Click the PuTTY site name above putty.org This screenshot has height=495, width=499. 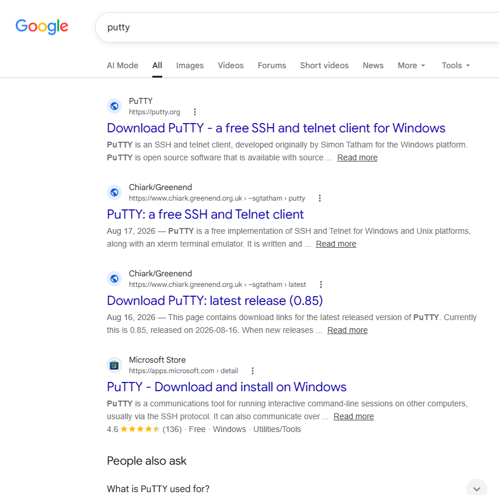[141, 101]
